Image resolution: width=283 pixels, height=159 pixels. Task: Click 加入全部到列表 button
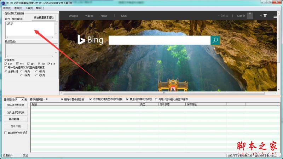coord(16,112)
